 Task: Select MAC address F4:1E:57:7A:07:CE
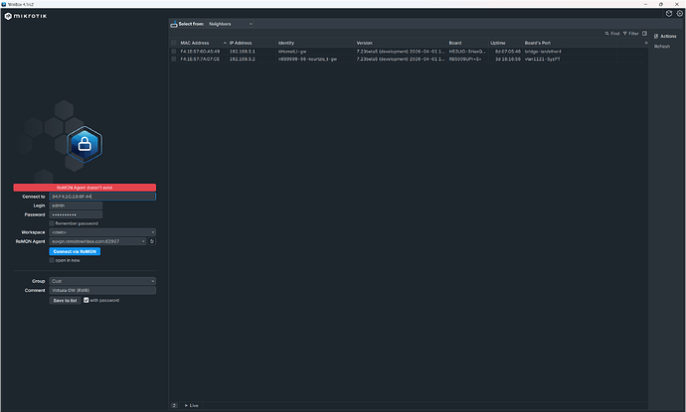pos(200,59)
